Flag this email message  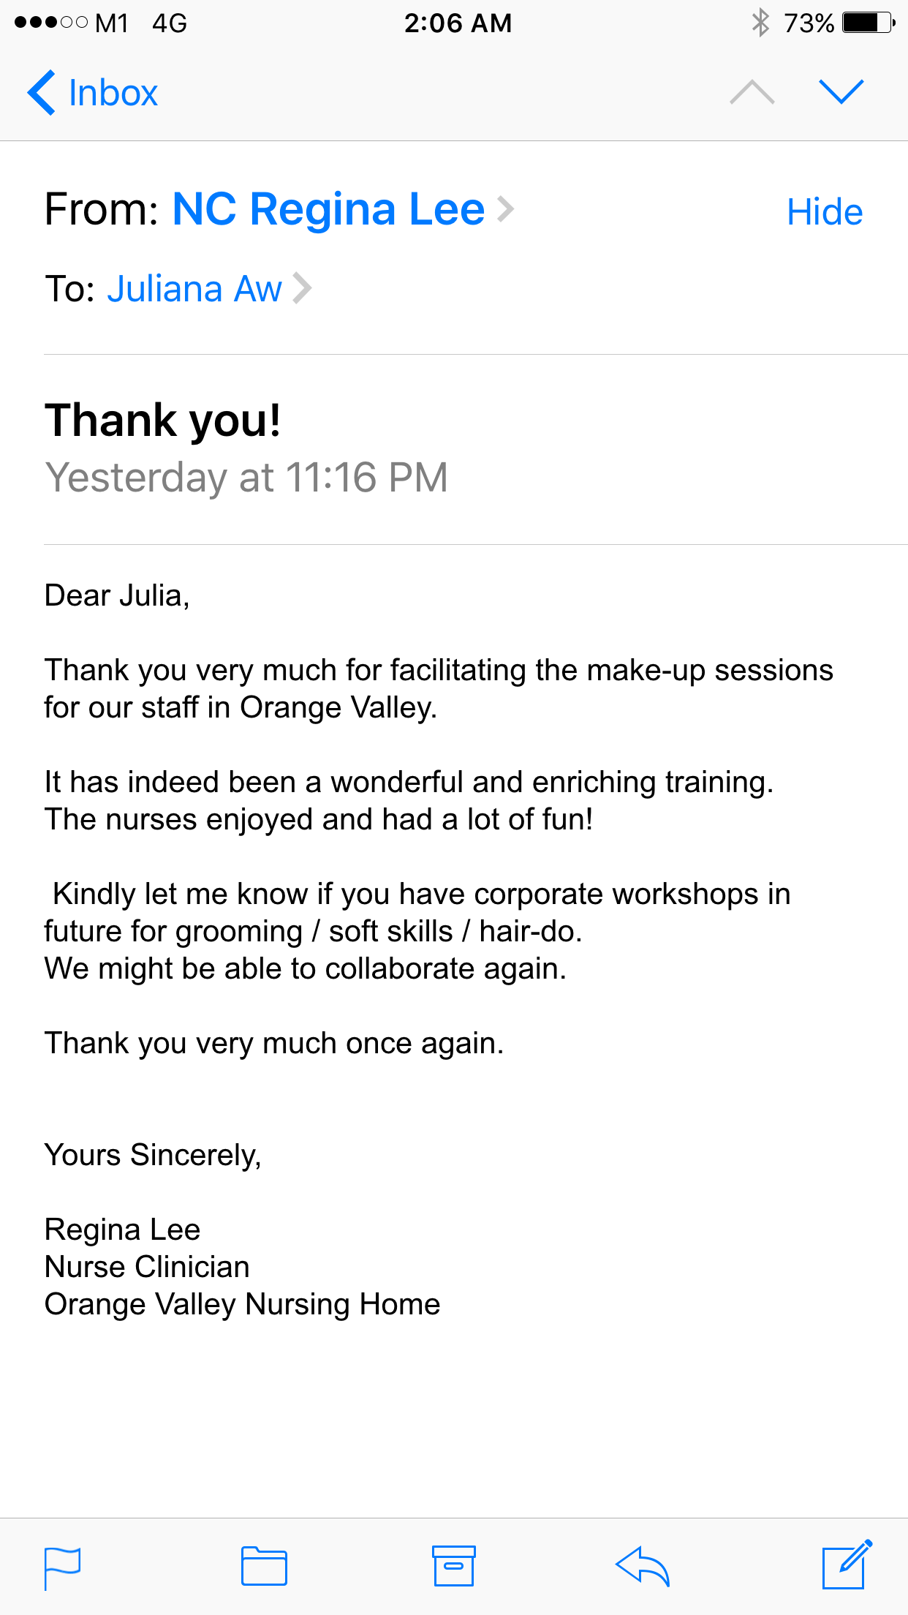pos(62,1567)
